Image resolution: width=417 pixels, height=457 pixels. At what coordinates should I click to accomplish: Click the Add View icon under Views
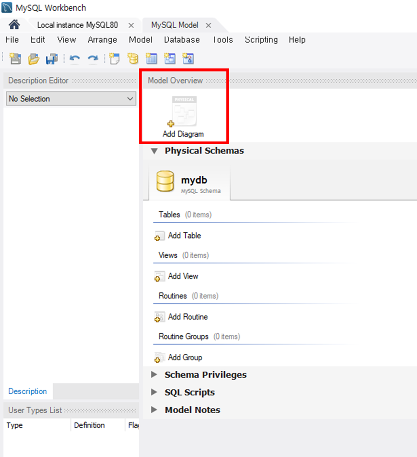(x=159, y=276)
